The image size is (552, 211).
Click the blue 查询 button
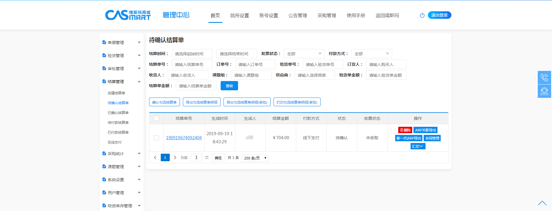[229, 86]
